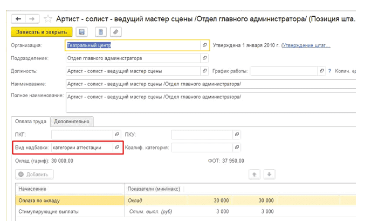This screenshot has height=221, width=371.
Task: Open ПКУ field selection icon
Action: 237,135
